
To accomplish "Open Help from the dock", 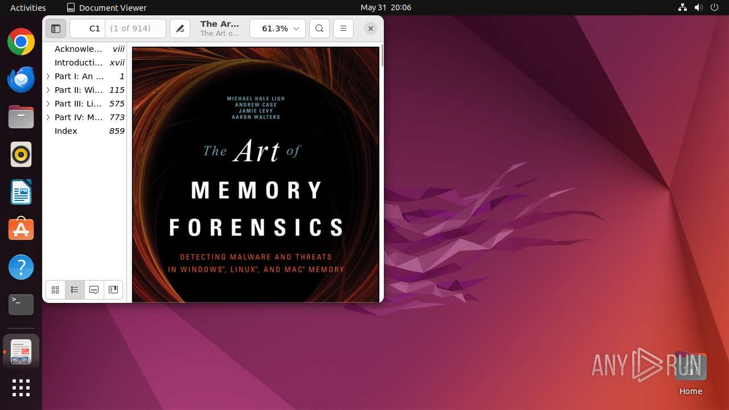I will click(x=21, y=267).
